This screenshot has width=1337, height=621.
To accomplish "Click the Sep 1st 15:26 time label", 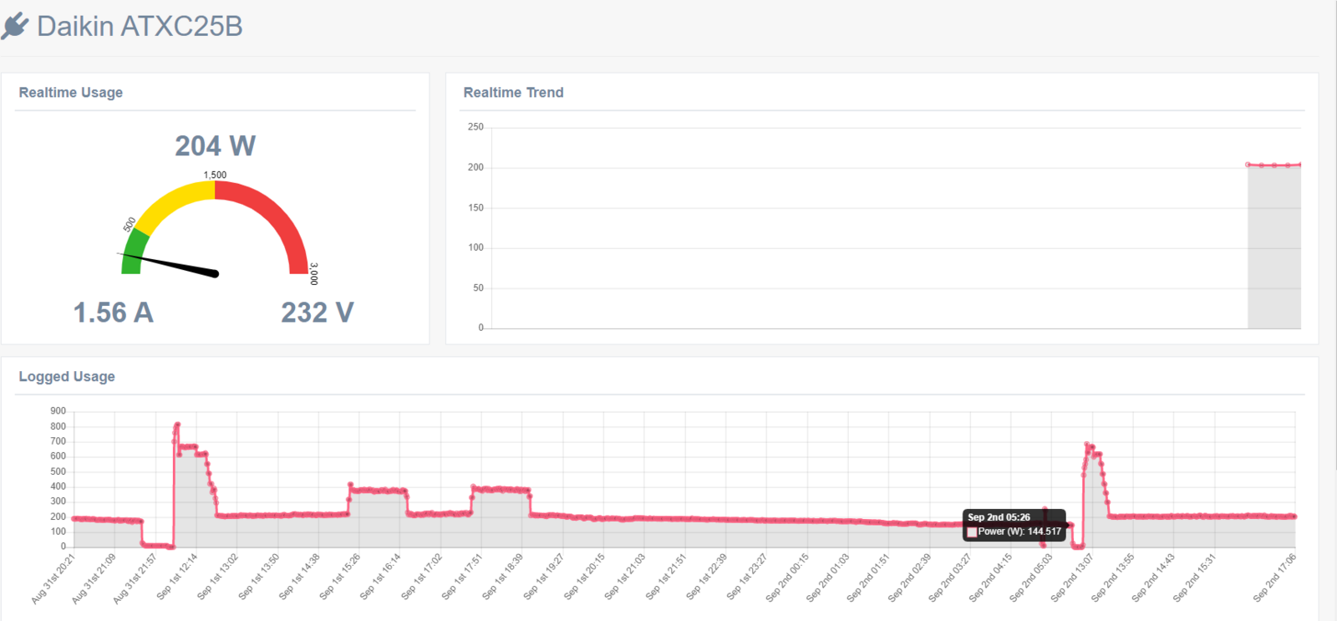I will pos(340,575).
